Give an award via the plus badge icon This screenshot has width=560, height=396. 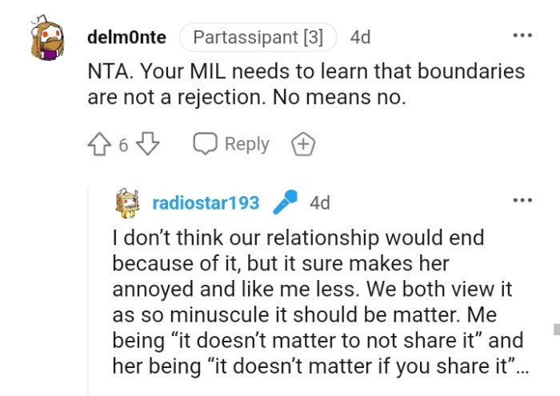coord(303,144)
